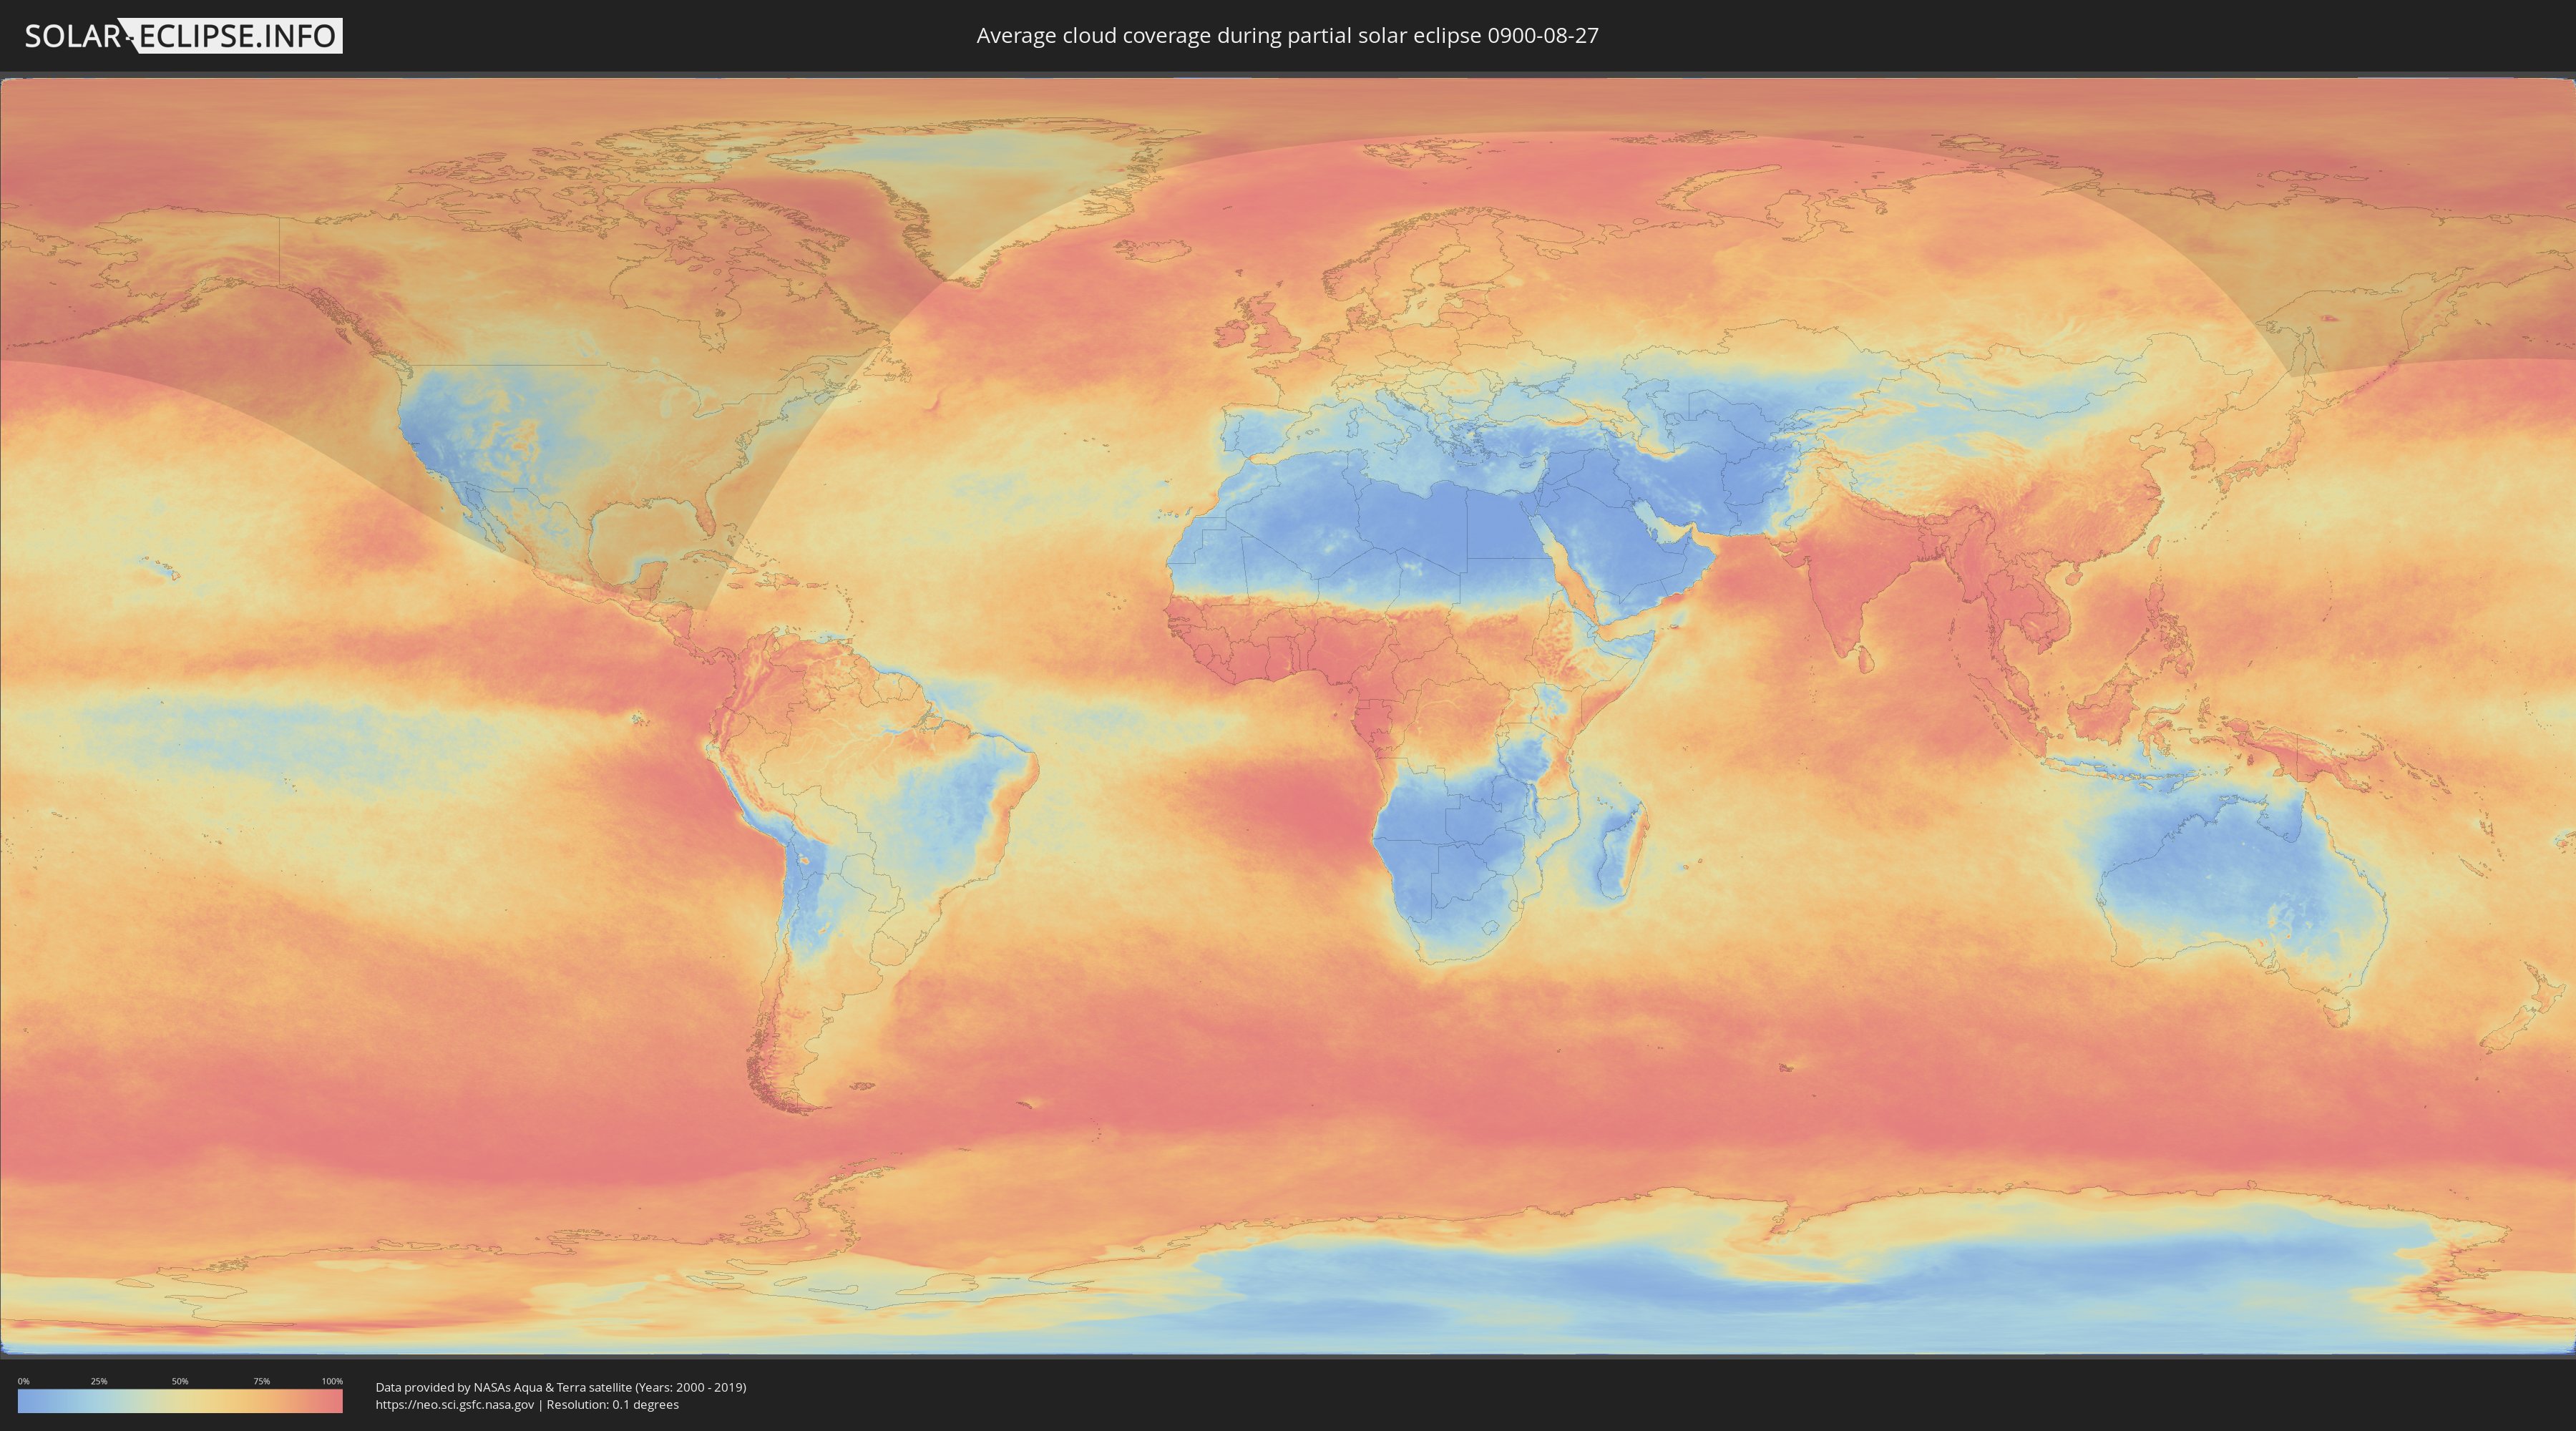
Task: Click the SOLAR-ECLIPSE.INFO logo
Action: pyautogui.click(x=183, y=36)
